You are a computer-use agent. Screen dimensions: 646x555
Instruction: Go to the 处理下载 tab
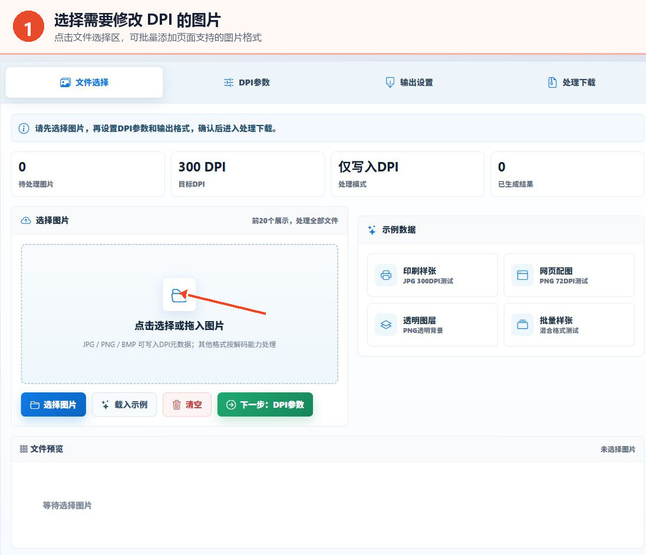tap(571, 82)
